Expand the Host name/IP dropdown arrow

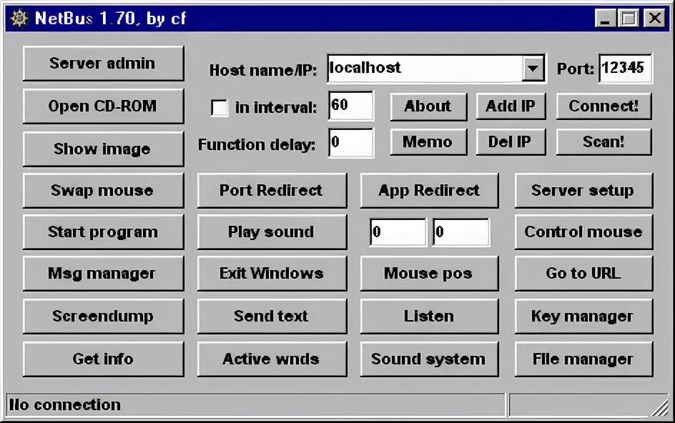(533, 69)
